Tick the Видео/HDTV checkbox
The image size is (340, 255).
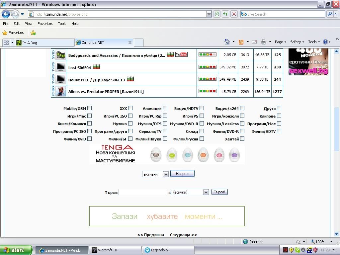202,108
